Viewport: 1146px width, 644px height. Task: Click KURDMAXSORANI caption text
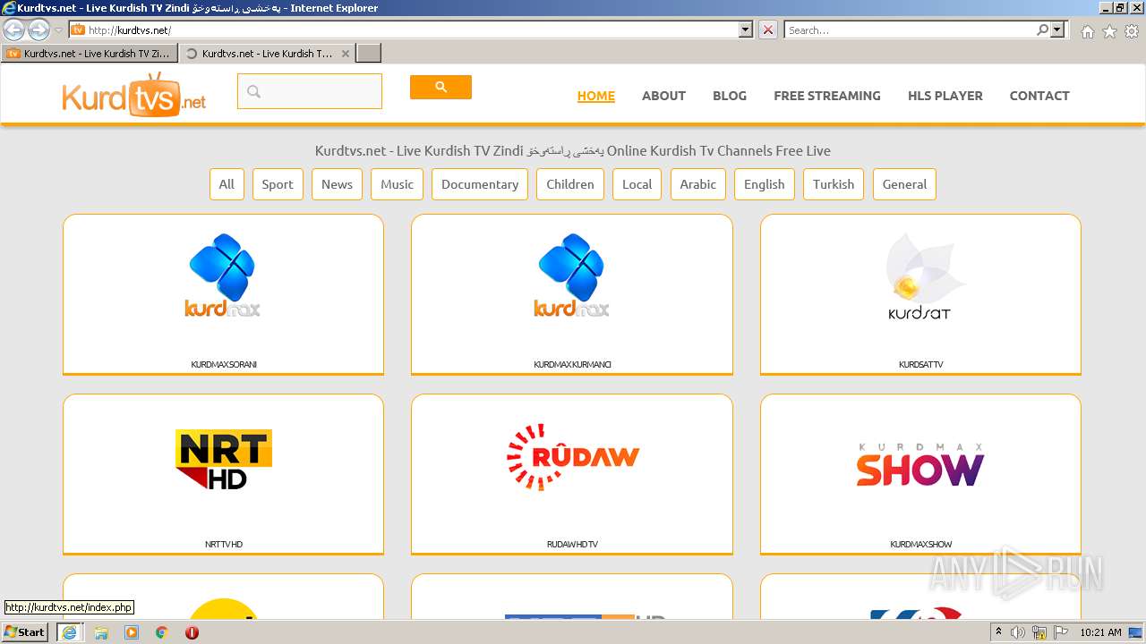[x=224, y=365]
